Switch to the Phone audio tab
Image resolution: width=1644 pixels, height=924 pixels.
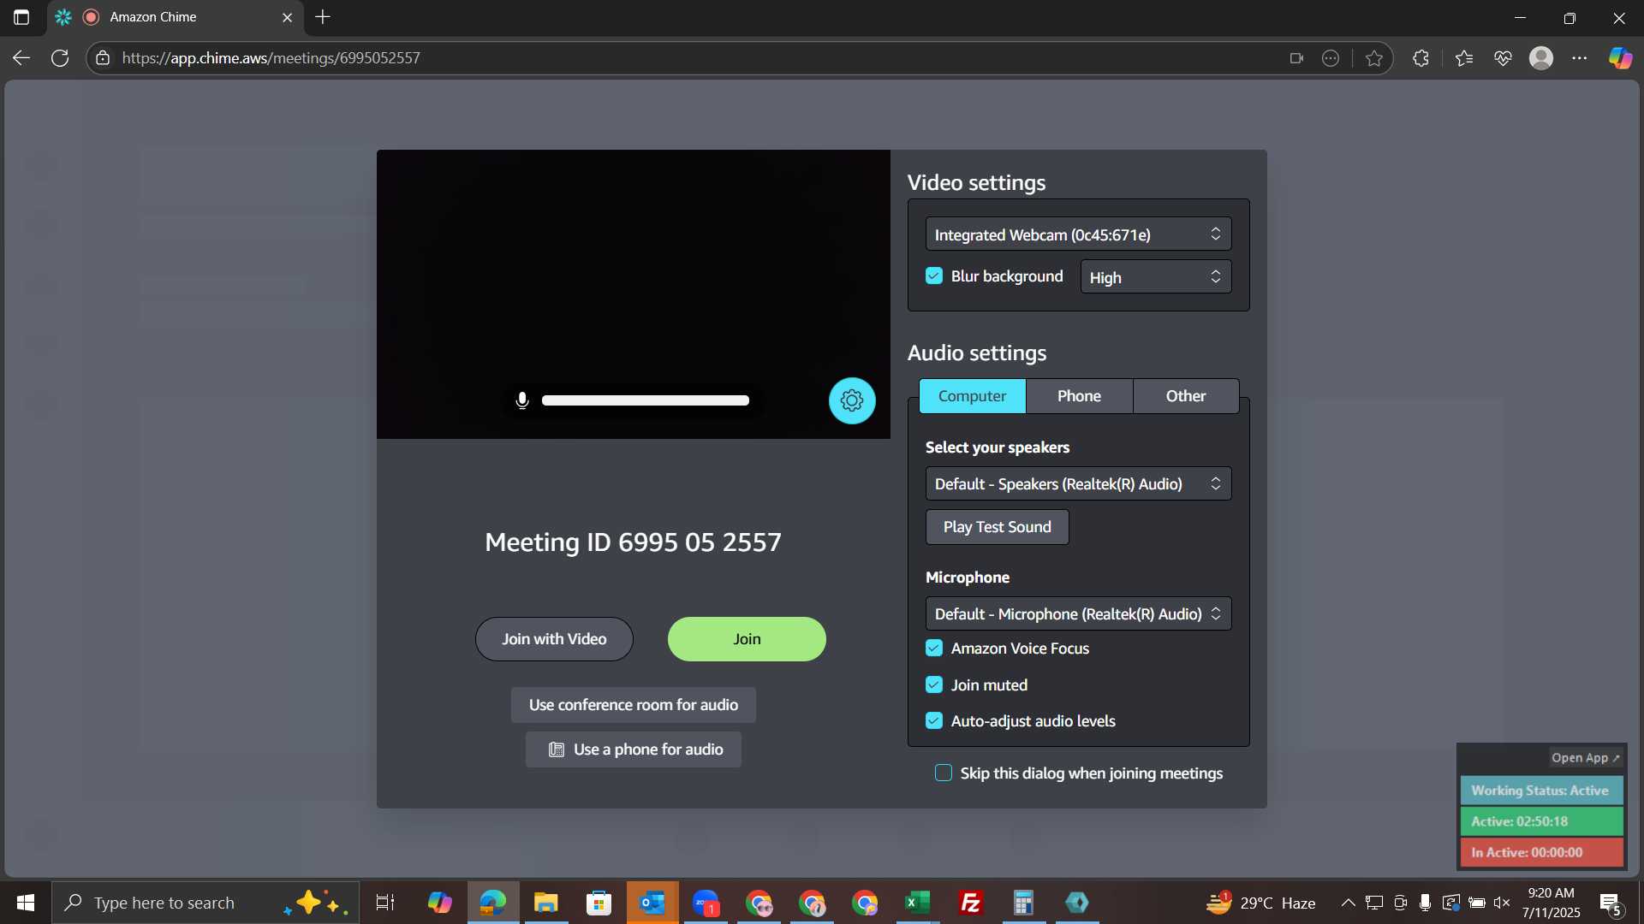1079,396
